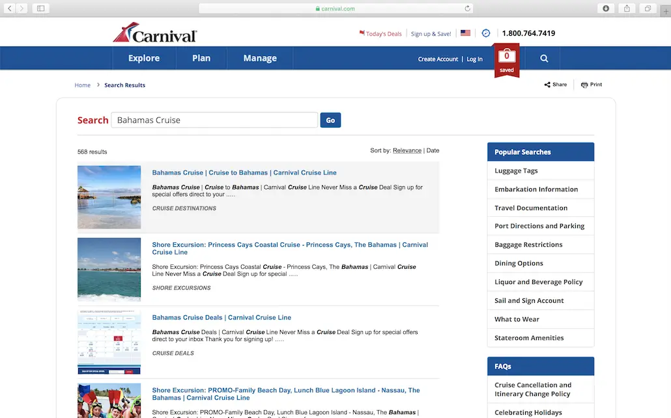This screenshot has height=418, width=671.
Task: Reload the page with the refresh icon
Action: coord(467,8)
